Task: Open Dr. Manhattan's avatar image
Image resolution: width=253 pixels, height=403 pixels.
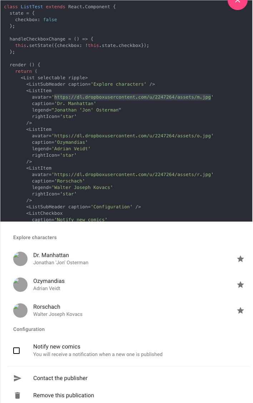Action: click(x=20, y=259)
